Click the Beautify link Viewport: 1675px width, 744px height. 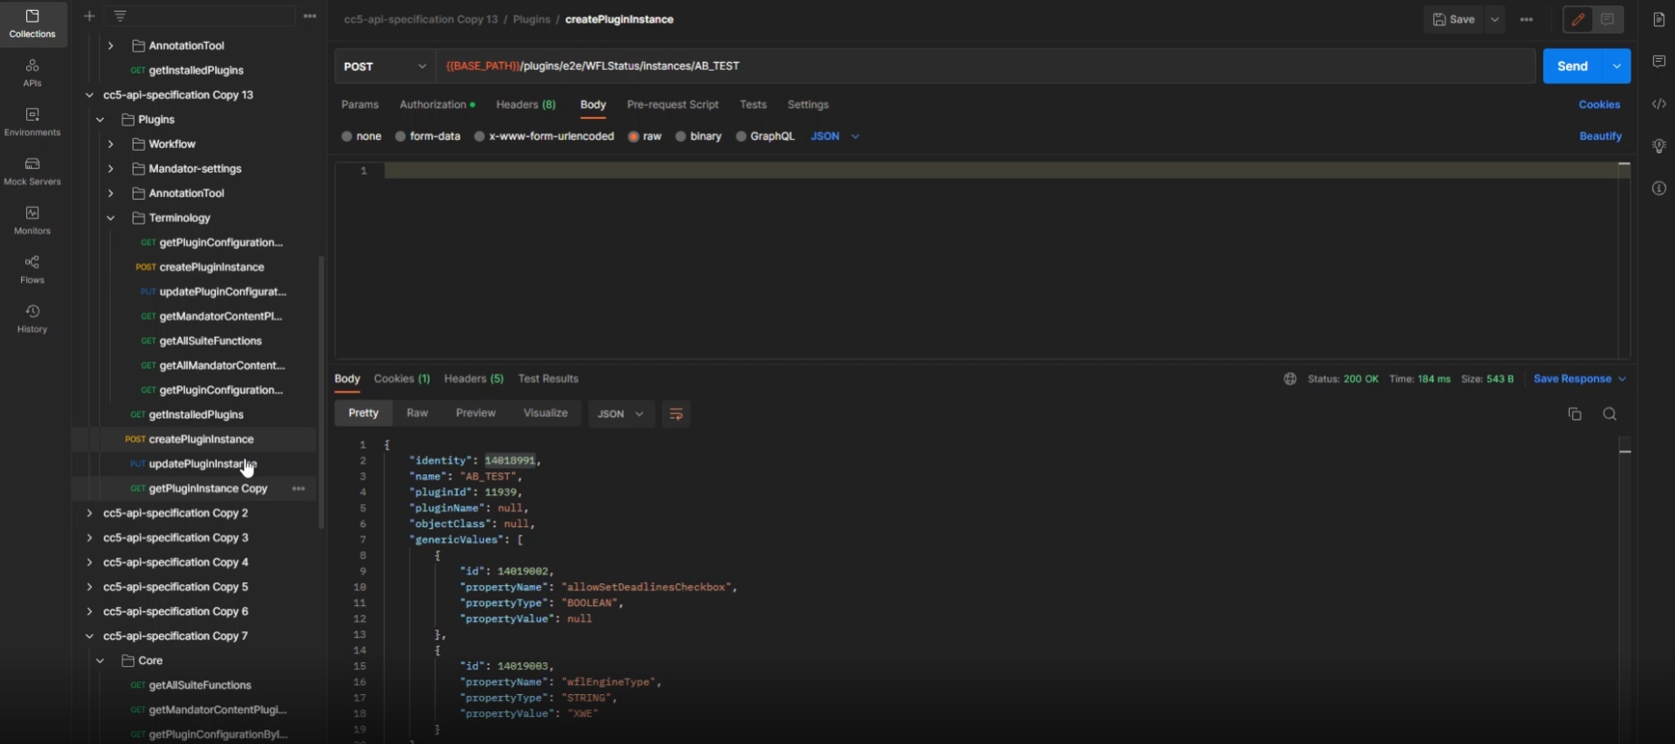pos(1600,136)
